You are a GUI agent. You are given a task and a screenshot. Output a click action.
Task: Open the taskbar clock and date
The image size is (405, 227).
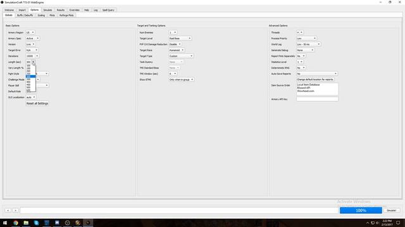387,223
